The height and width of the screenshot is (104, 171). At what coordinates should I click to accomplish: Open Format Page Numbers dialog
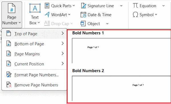pyautogui.click(x=34, y=75)
